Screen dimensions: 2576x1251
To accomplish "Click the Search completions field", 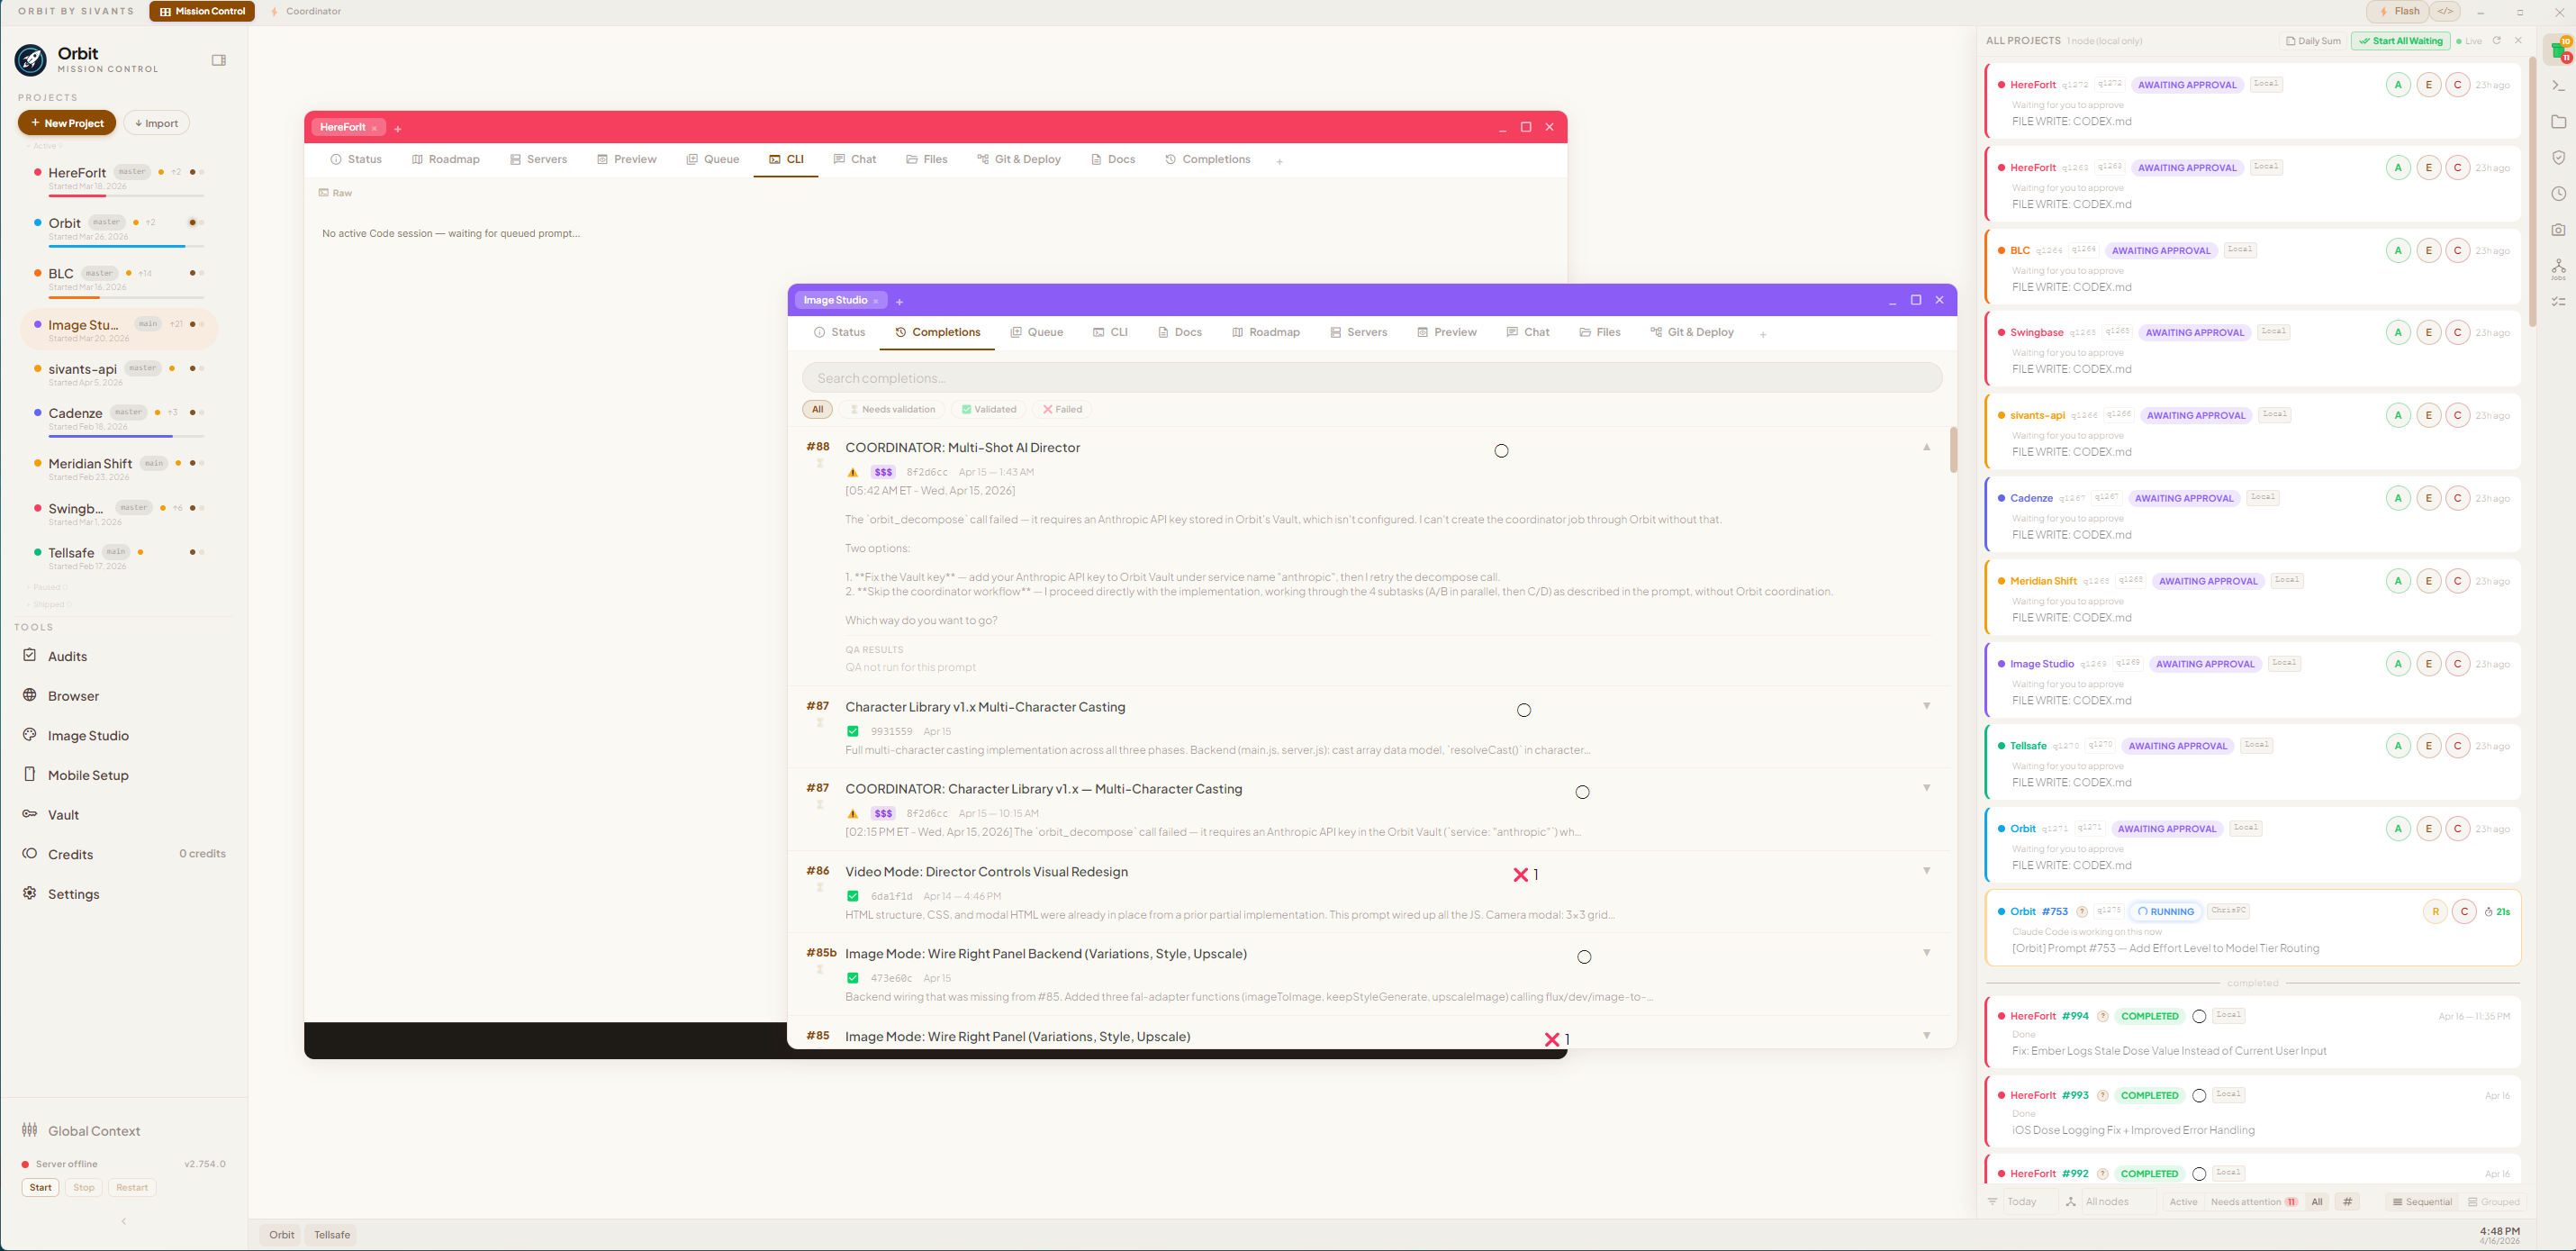I will point(1370,378).
